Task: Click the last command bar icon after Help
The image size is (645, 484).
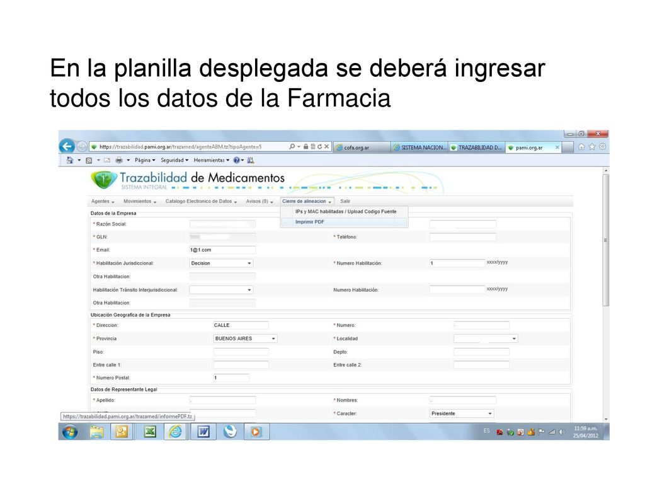Action: click(x=251, y=160)
